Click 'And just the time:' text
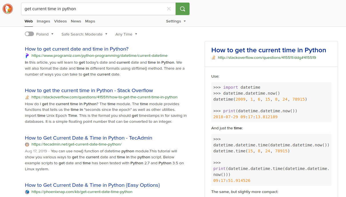Screen dimensions: 346x197 point(227,128)
